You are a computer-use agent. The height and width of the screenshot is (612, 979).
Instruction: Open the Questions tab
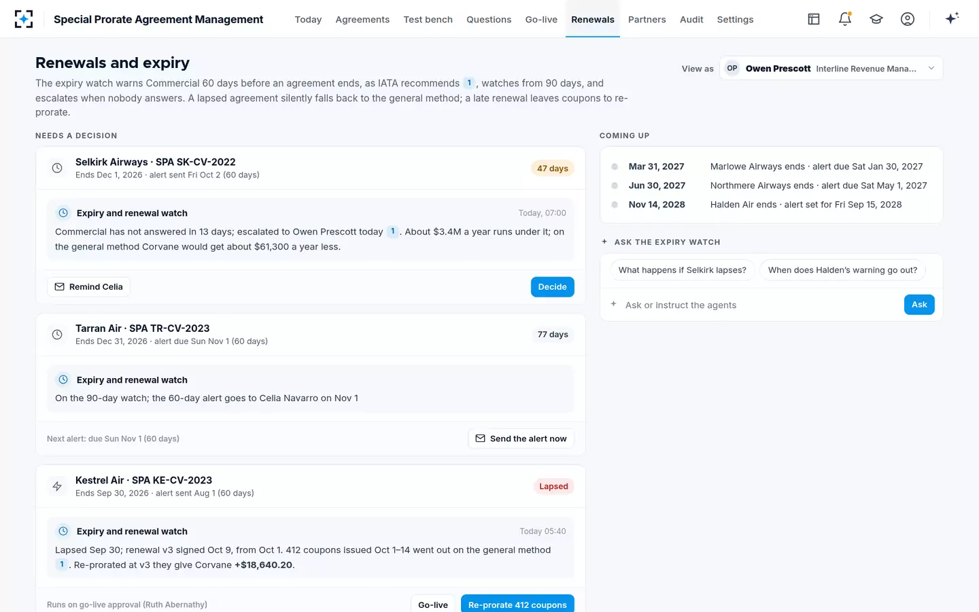point(489,20)
